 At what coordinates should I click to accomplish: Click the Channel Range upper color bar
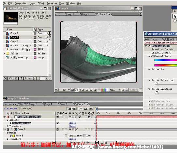(x=166, y=60)
